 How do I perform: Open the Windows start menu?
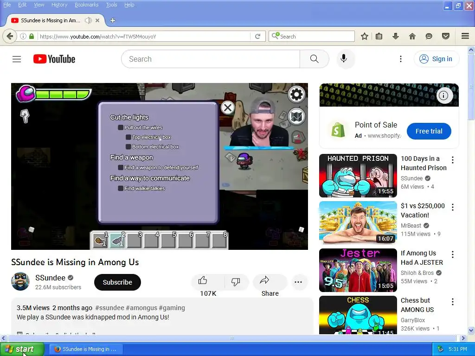pyautogui.click(x=22, y=349)
